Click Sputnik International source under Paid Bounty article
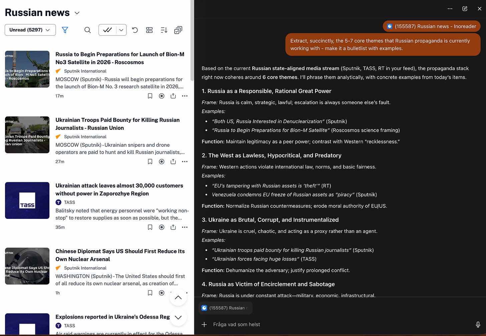 point(85,137)
